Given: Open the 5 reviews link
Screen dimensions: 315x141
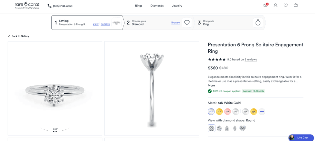Looking at the screenshot, I should [x=251, y=60].
